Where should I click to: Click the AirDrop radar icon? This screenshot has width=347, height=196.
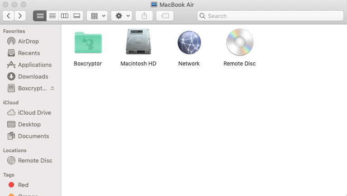(x=11, y=41)
